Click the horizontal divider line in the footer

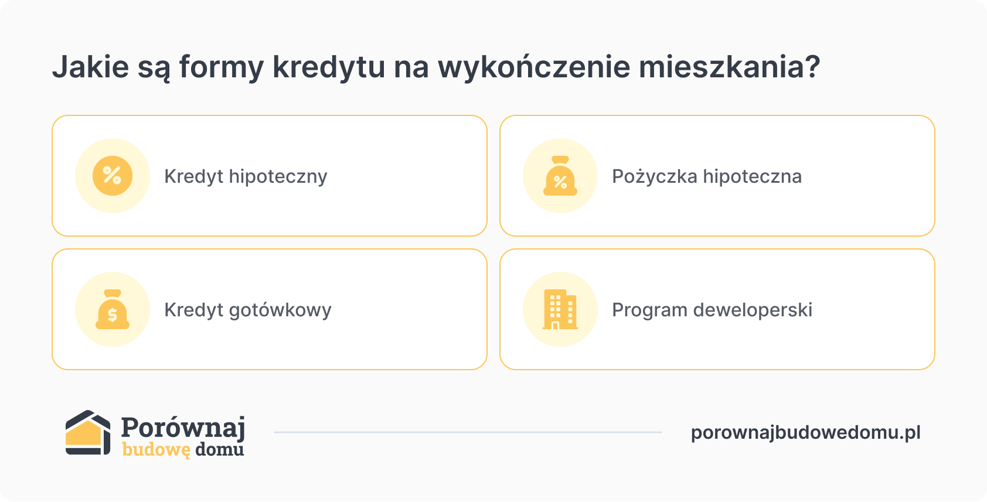coord(468,432)
